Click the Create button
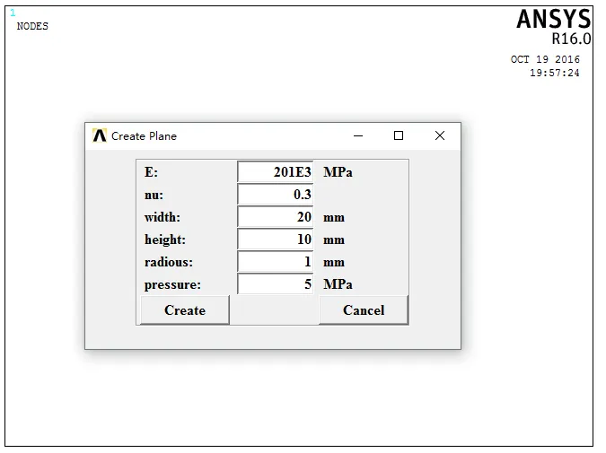The width and height of the screenshot is (606, 453). [185, 310]
